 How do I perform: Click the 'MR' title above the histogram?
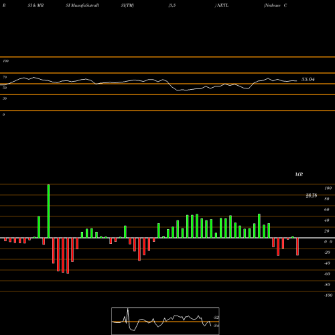click(299, 174)
